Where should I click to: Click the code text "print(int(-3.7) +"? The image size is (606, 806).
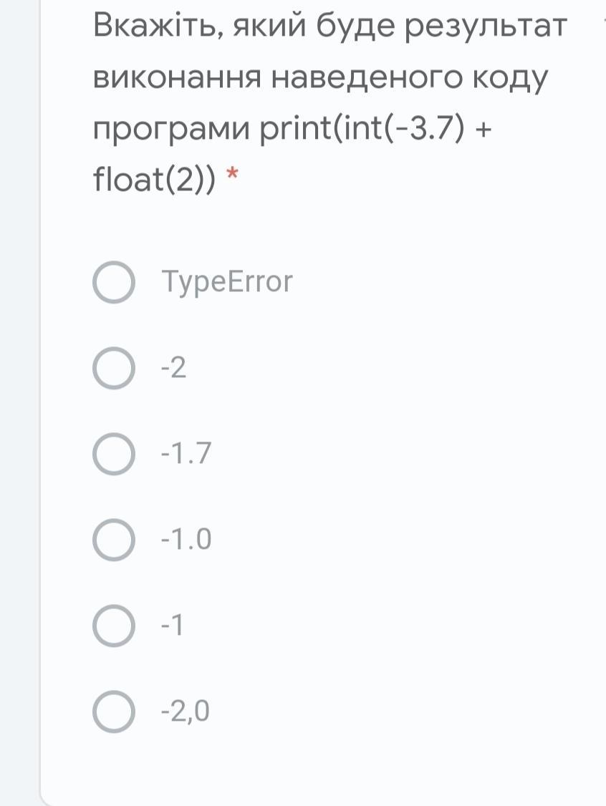[375, 129]
